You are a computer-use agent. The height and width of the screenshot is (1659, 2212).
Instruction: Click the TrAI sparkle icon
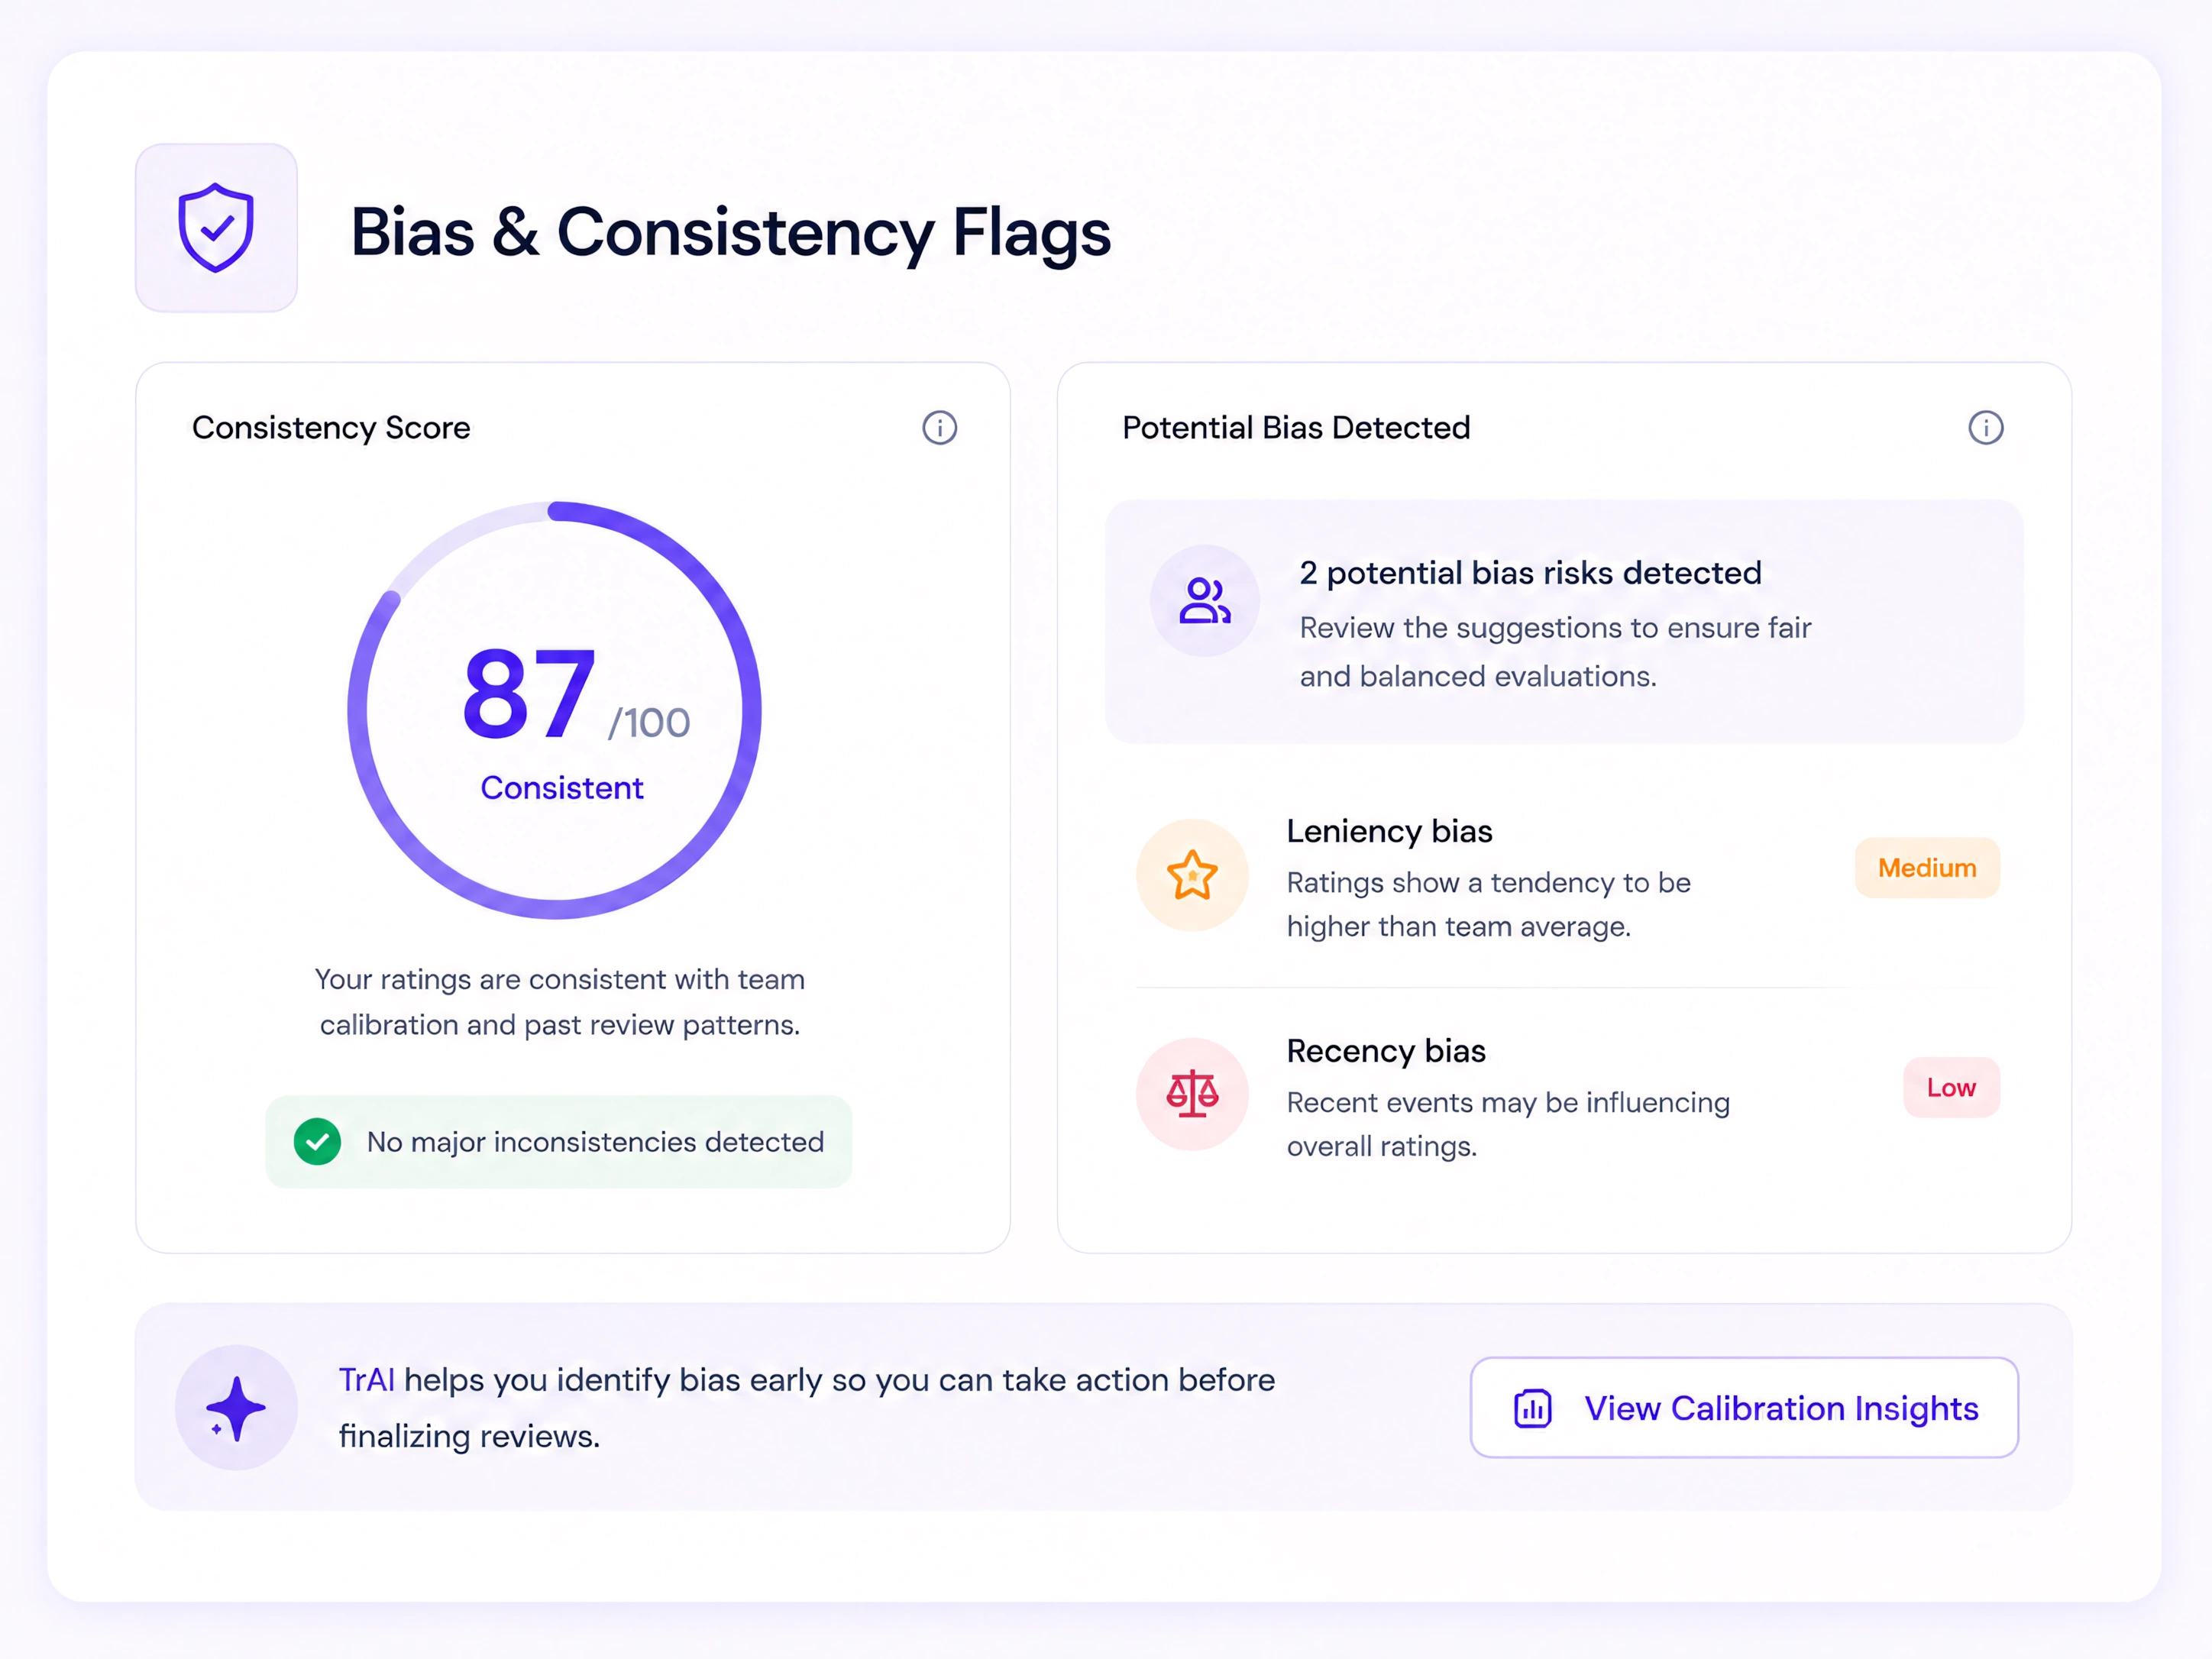[x=236, y=1407]
